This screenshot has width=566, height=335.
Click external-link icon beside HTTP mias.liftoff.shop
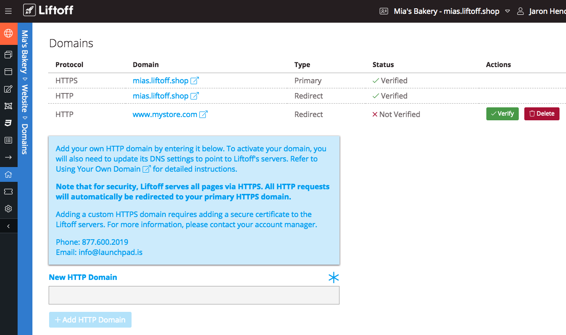click(195, 96)
